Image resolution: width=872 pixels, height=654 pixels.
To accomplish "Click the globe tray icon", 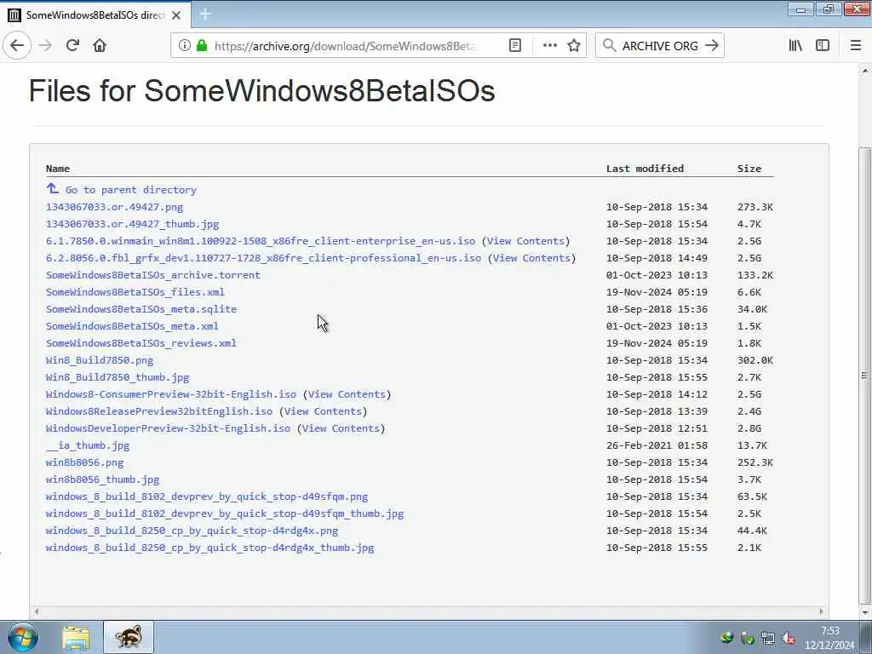I will point(726,639).
